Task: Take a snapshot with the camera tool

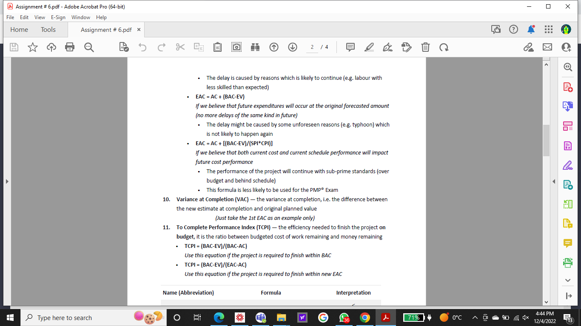Action: point(236,47)
